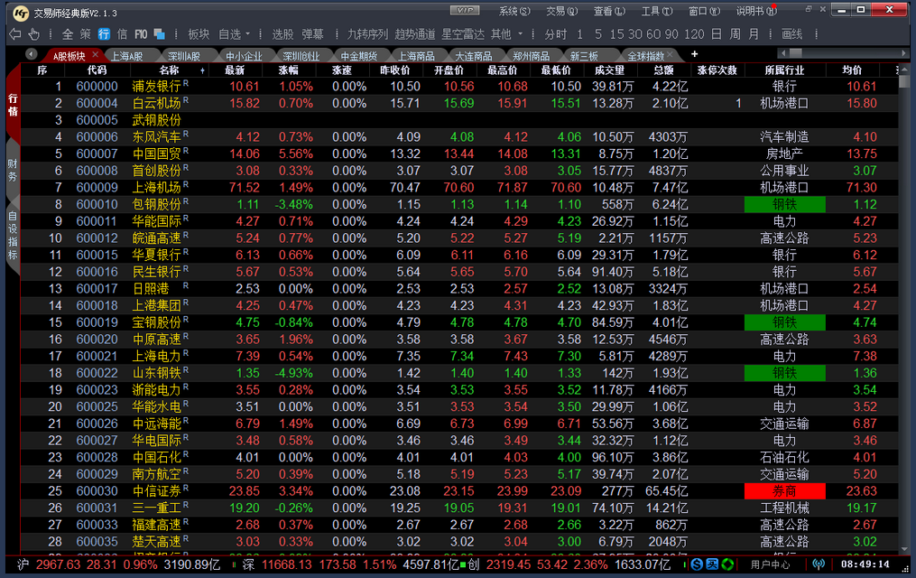Image resolution: width=916 pixels, height=578 pixels.
Task: Select the 行情 side tab
Action: (13, 105)
